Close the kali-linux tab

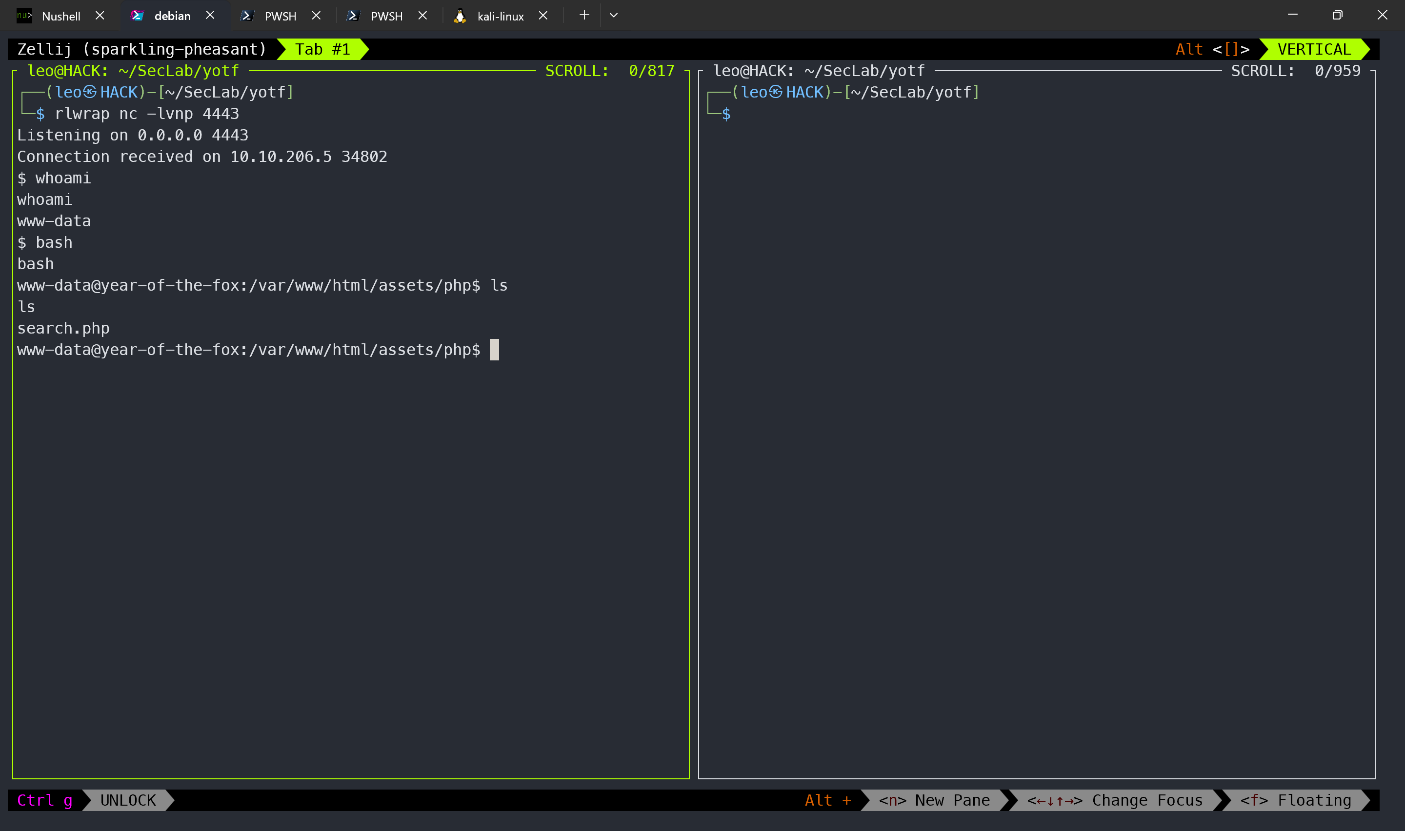point(543,16)
